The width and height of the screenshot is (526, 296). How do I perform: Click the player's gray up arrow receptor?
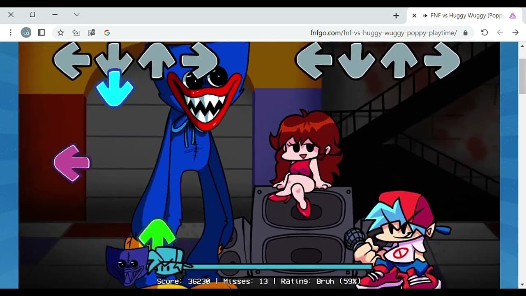(x=399, y=60)
